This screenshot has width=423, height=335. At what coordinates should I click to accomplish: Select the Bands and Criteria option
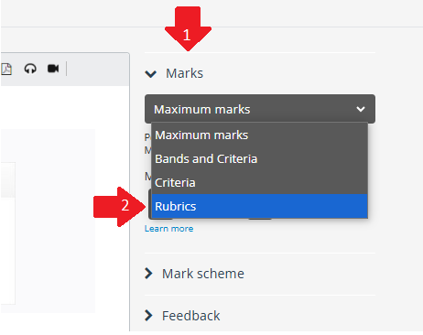(x=260, y=158)
